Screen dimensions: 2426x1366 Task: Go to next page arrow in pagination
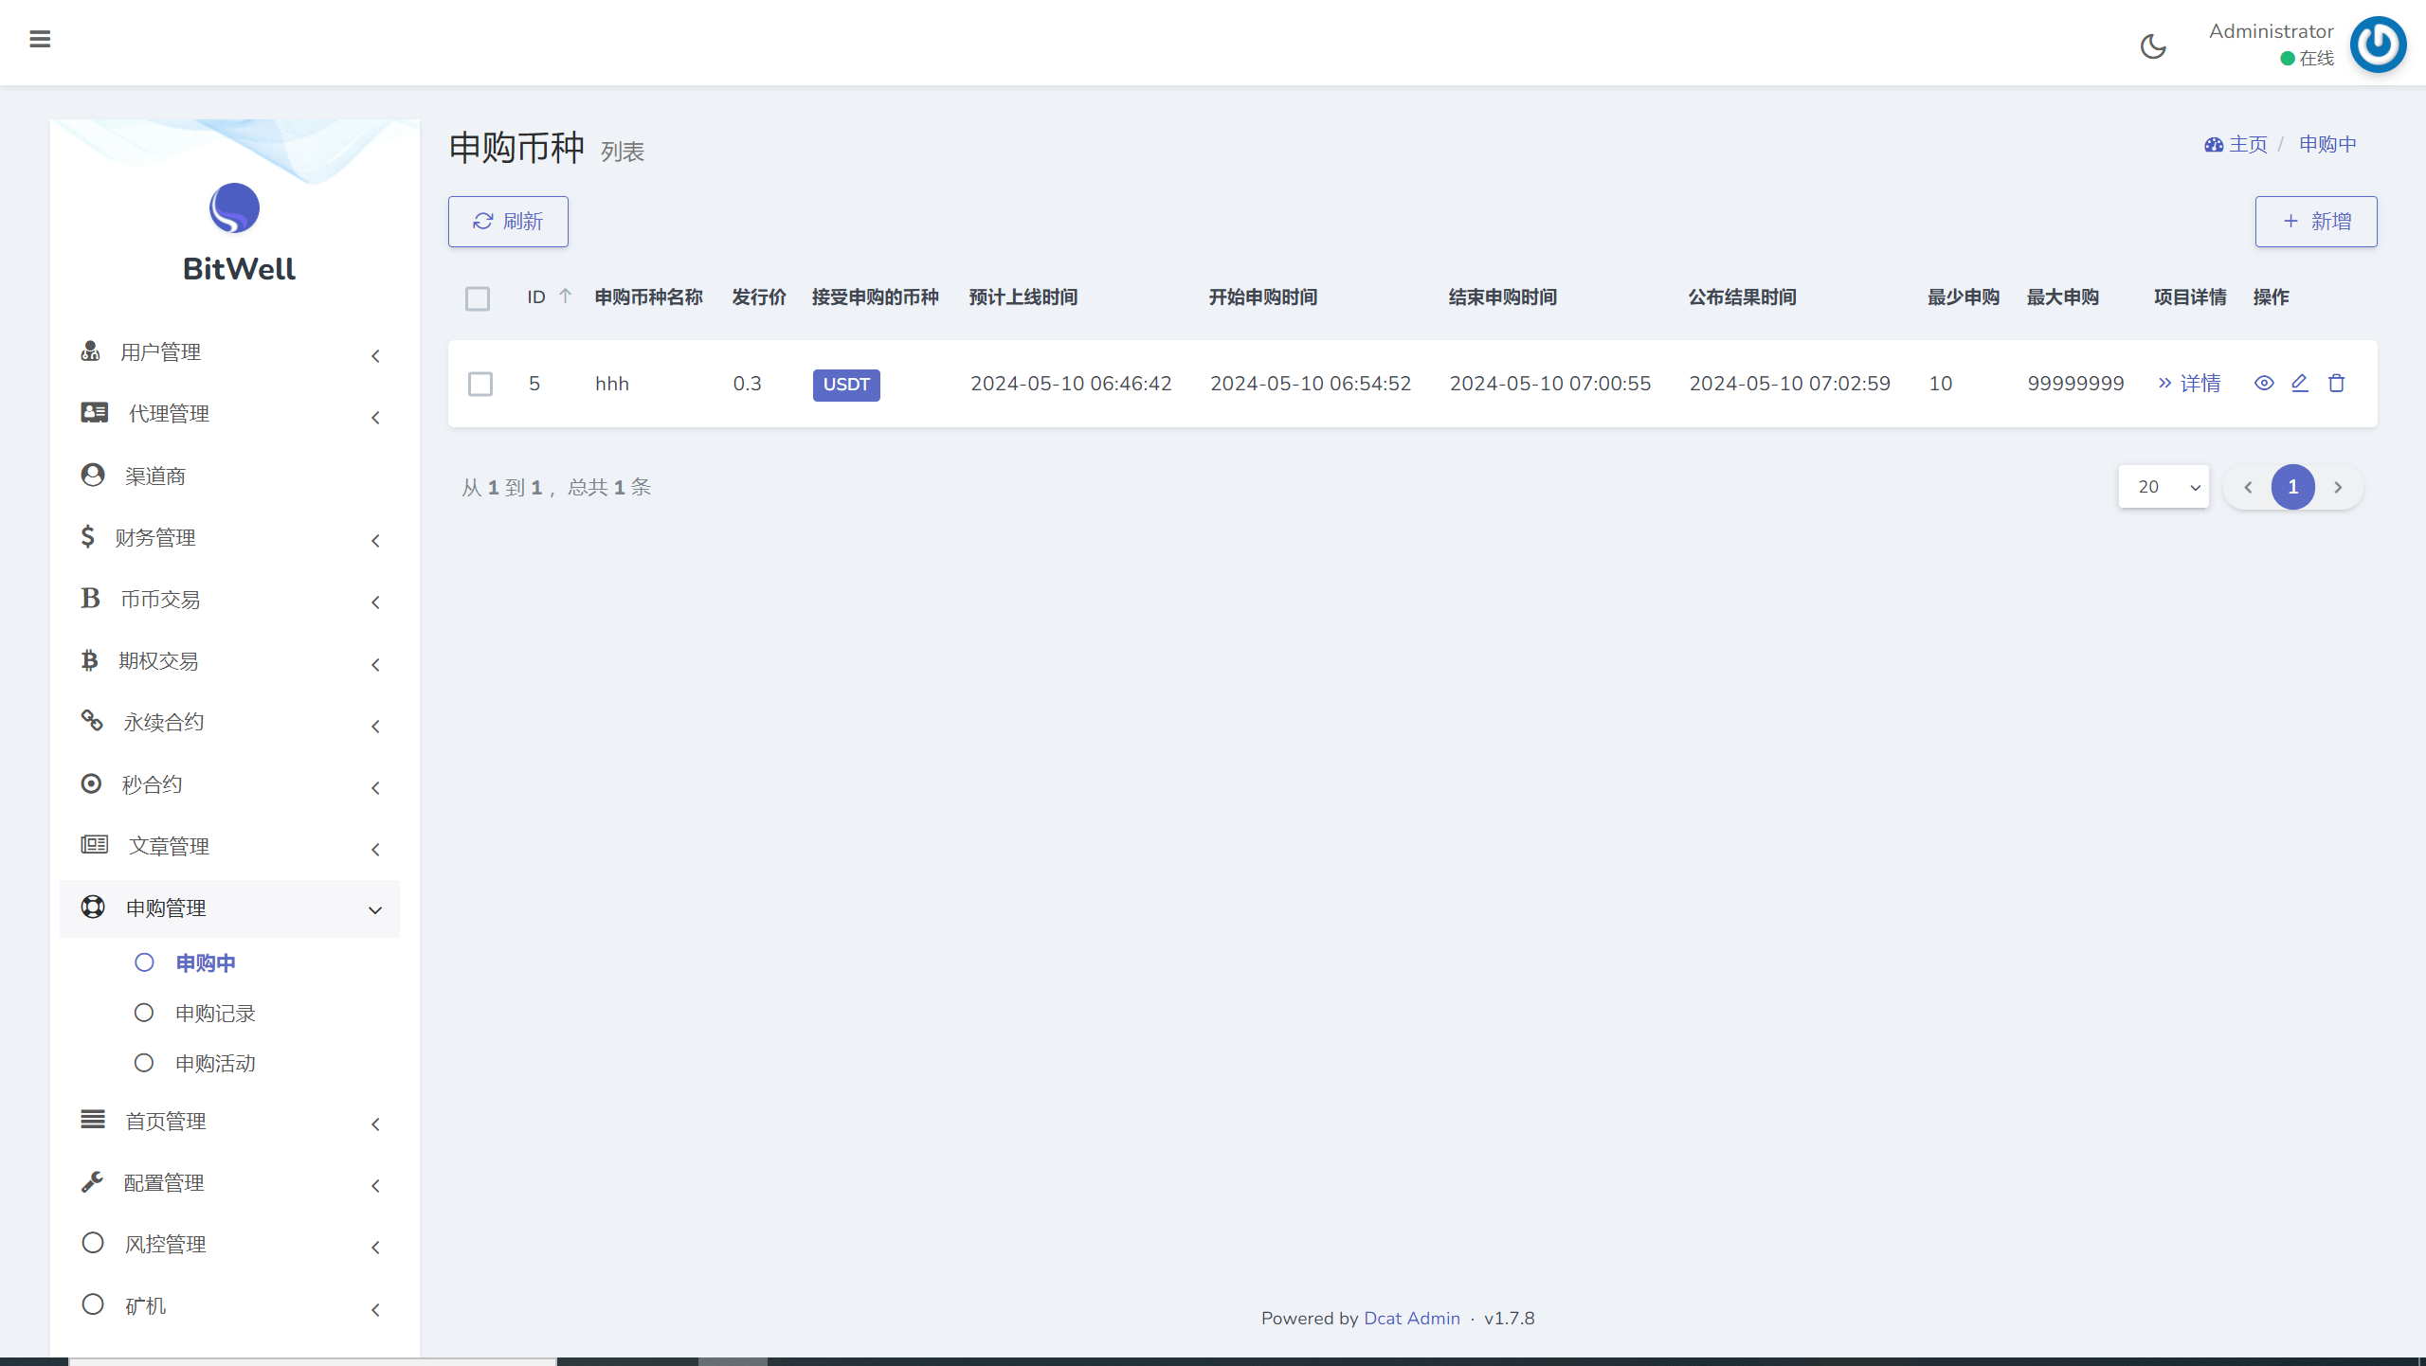point(2338,487)
